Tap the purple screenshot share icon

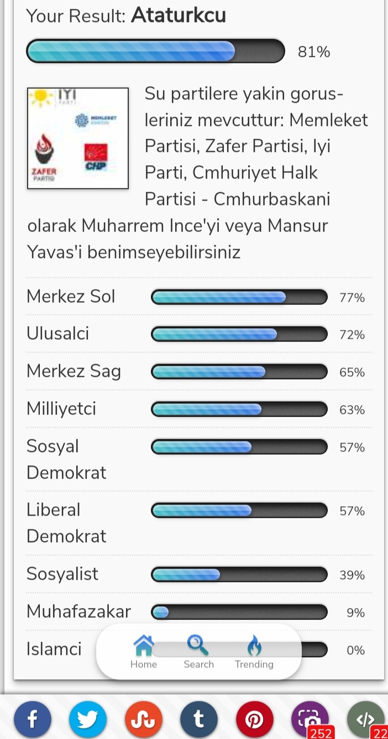[x=310, y=719]
